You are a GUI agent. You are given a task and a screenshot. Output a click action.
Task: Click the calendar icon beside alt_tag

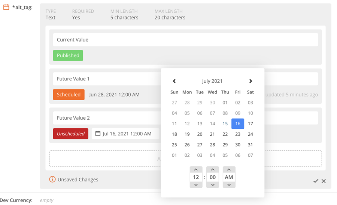[x=6, y=7]
